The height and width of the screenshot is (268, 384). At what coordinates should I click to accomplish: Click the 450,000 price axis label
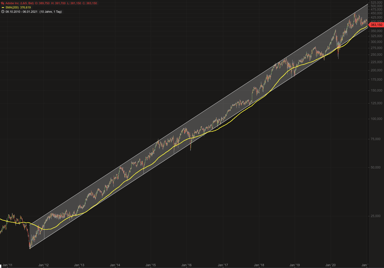pos(376,13)
